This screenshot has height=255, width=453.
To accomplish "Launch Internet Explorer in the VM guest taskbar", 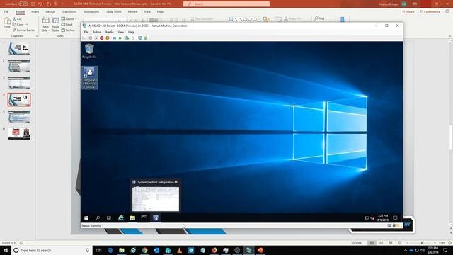I will [121, 218].
